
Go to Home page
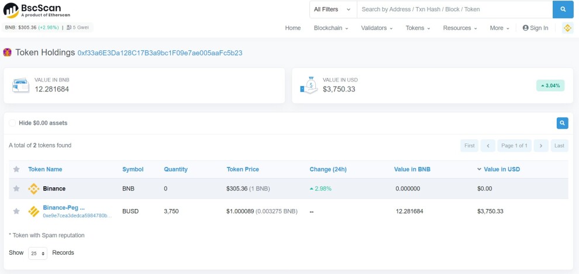293,28
